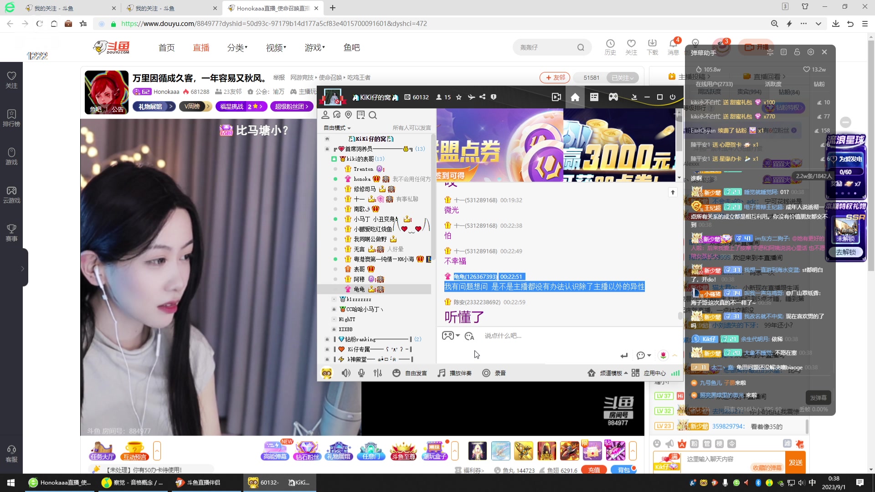
Task: Click the 充值 recharge button
Action: click(x=594, y=470)
